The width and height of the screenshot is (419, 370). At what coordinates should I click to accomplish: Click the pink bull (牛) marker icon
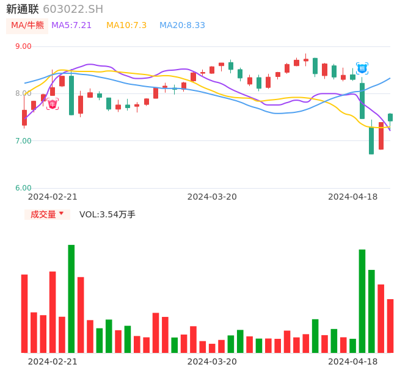pos(53,104)
